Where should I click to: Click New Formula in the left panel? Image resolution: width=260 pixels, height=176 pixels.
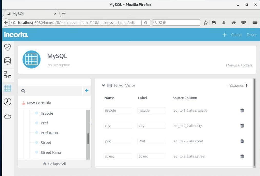point(39,103)
